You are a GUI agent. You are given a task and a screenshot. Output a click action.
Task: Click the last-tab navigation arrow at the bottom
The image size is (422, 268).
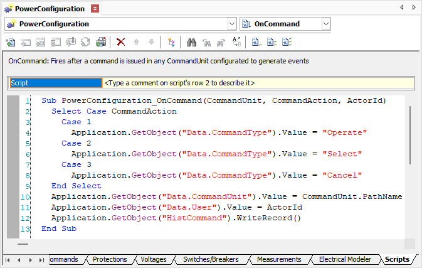click(41, 259)
